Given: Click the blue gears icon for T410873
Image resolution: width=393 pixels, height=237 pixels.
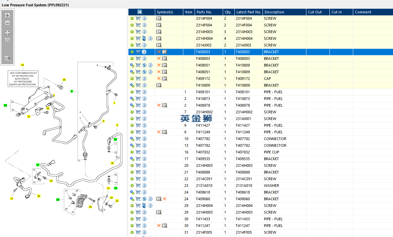Looking at the screenshot, I should click(132, 99).
